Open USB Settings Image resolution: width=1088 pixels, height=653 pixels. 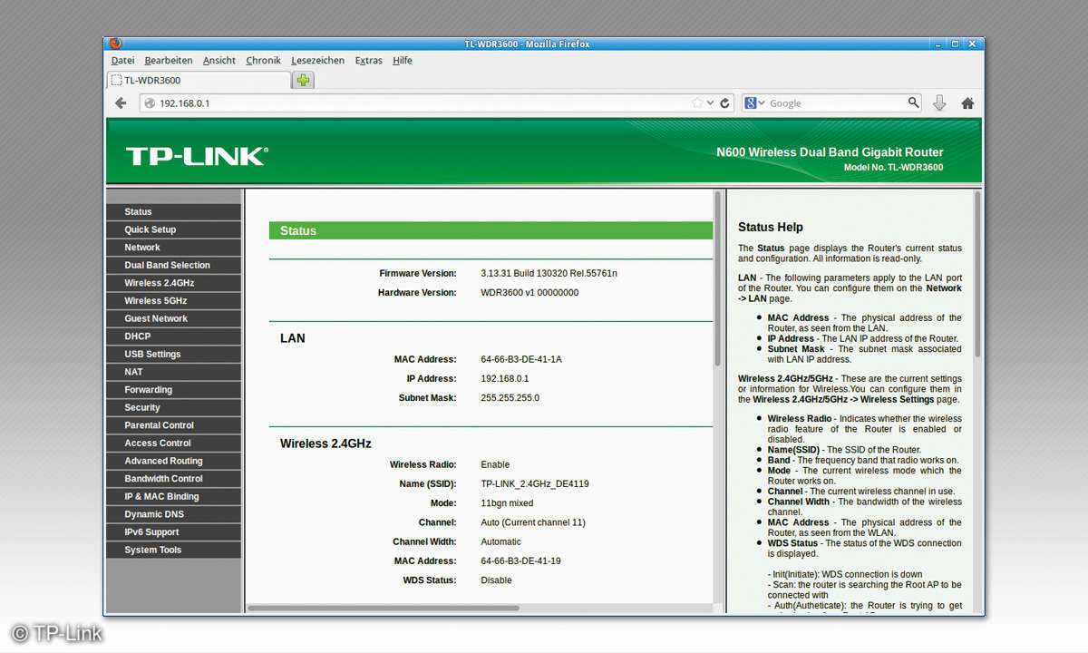tap(173, 355)
